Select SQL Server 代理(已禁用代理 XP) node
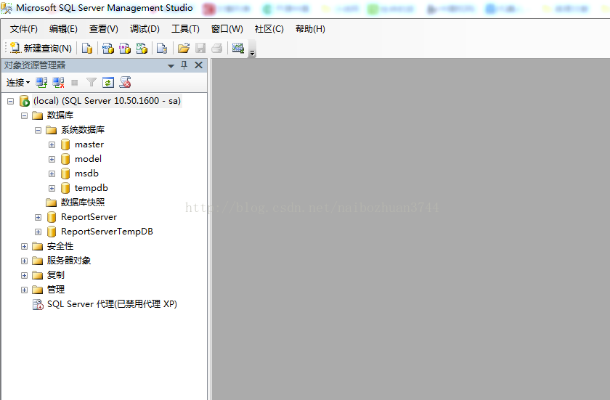610x400 pixels. click(112, 304)
